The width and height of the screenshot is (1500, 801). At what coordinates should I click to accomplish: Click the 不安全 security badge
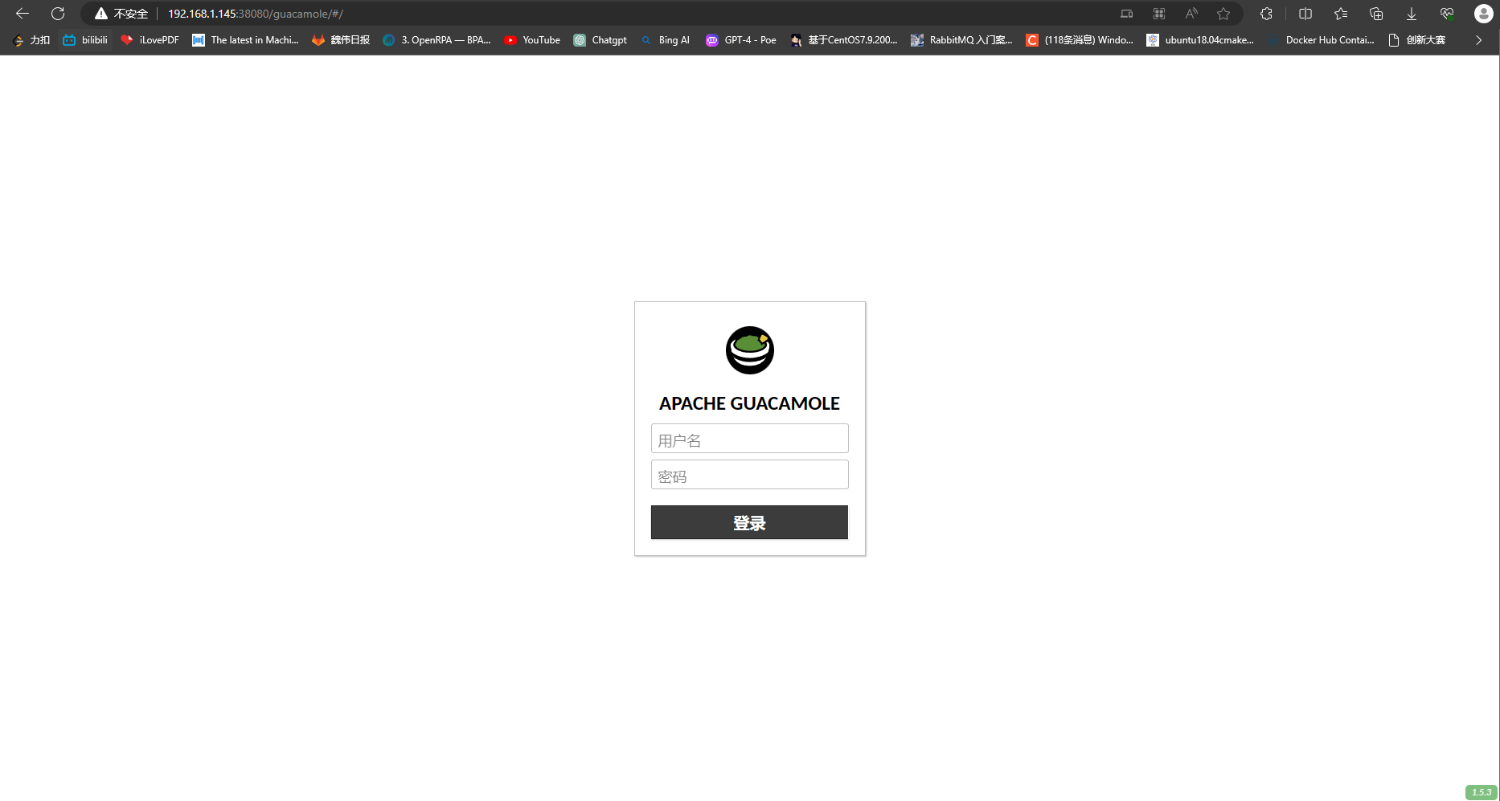pyautogui.click(x=121, y=14)
